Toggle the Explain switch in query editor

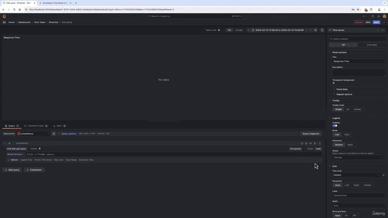coord(39,148)
